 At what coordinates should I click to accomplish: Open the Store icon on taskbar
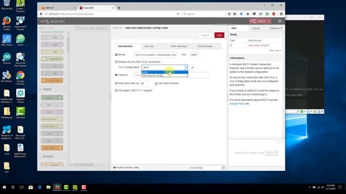pyautogui.click(x=31, y=187)
